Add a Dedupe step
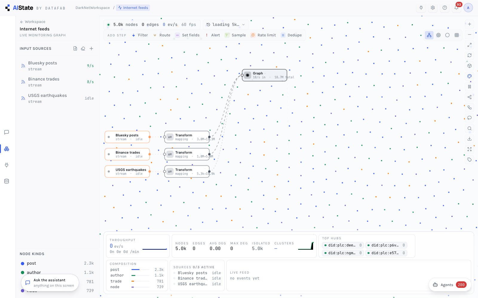 coord(291,35)
